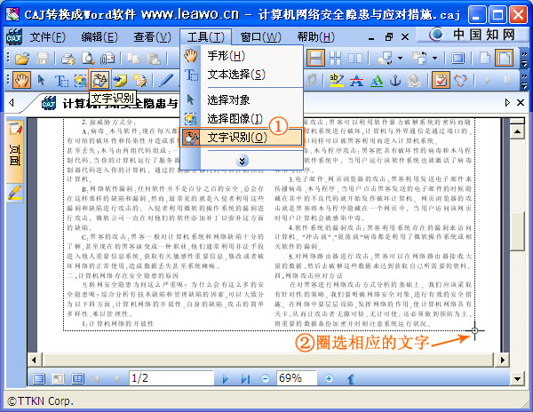Choose the Select Image toolbar icon
This screenshot has height=412, width=533.
(x=80, y=81)
